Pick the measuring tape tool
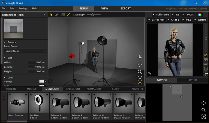This screenshot has height=123, width=209. point(56,15)
